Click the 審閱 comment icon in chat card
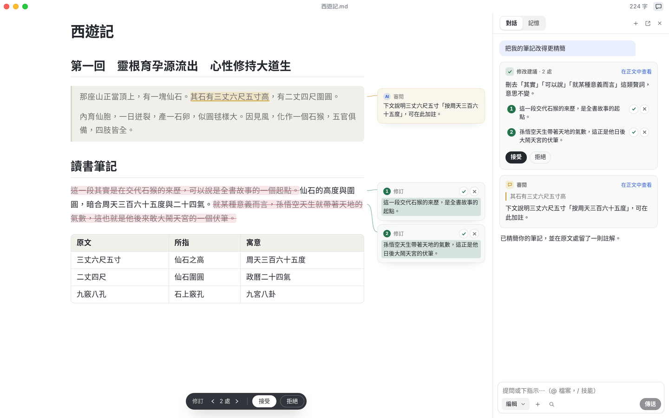 tap(510, 185)
